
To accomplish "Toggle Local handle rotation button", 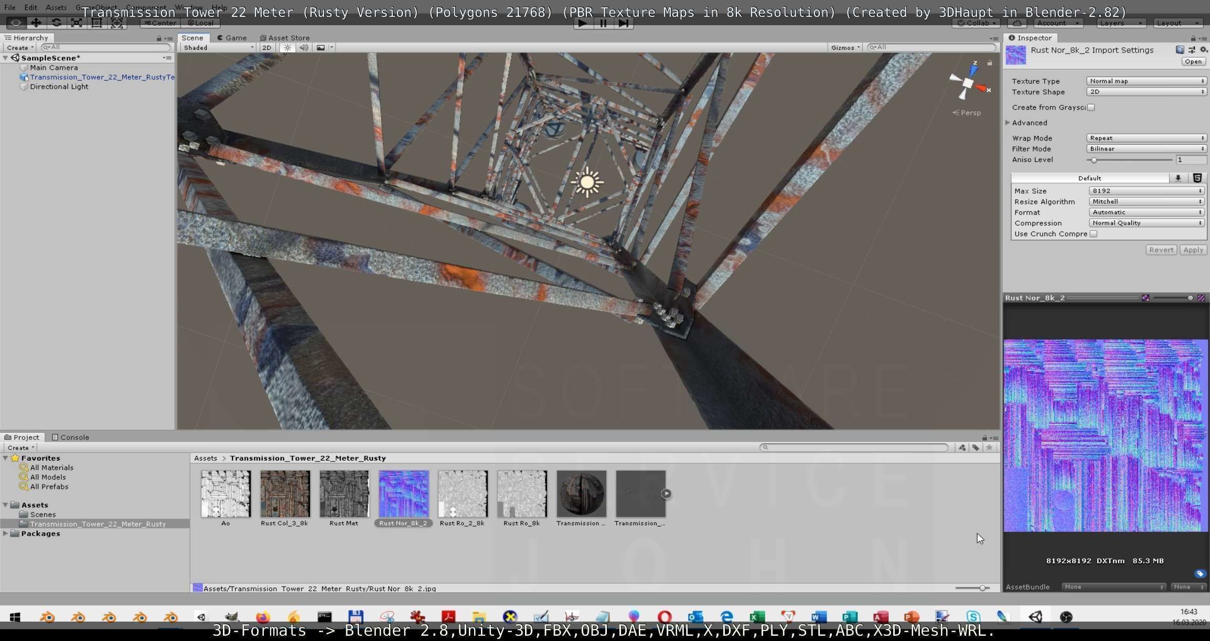I will coord(200,23).
